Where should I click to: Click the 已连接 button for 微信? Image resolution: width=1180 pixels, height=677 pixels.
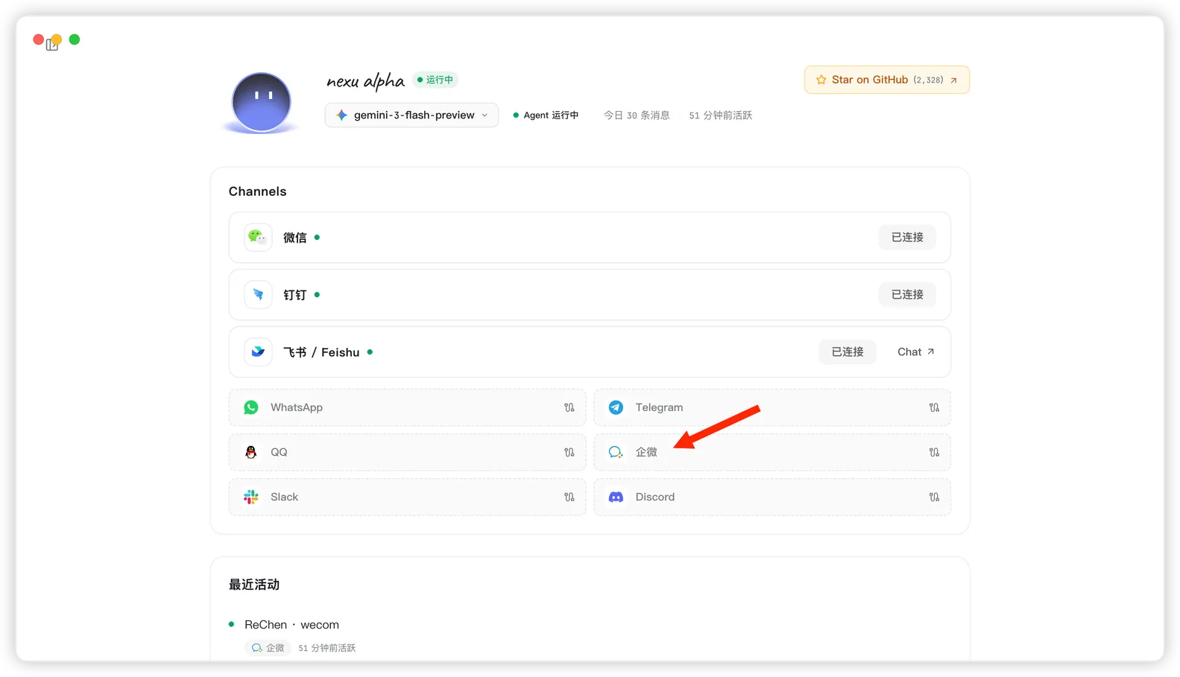[906, 238]
